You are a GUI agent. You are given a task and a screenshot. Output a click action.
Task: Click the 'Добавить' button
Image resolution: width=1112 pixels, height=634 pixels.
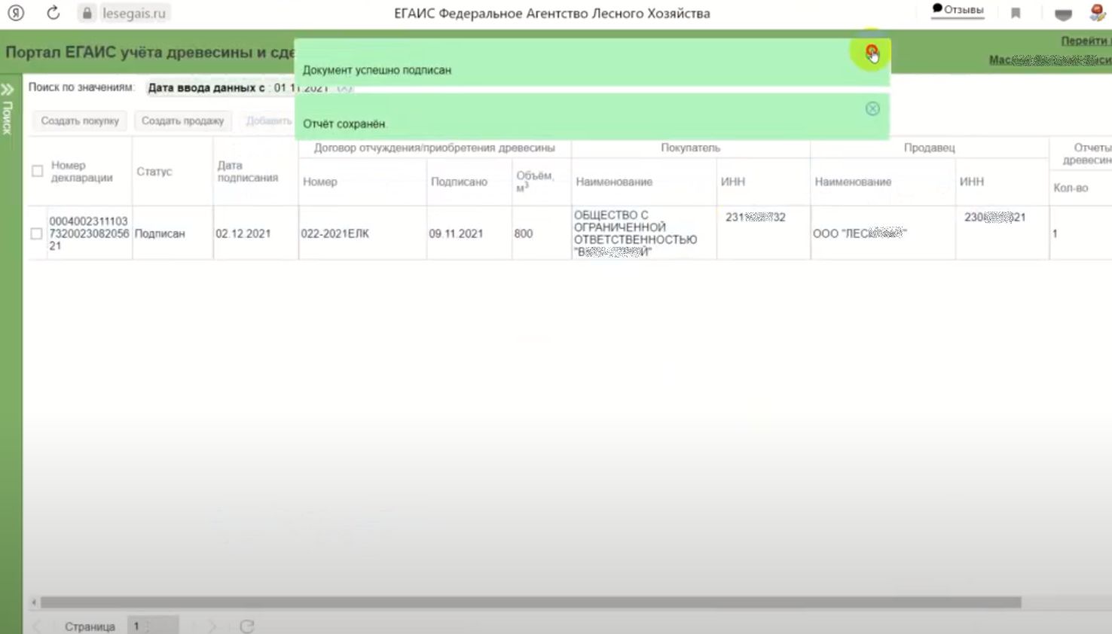[268, 120]
